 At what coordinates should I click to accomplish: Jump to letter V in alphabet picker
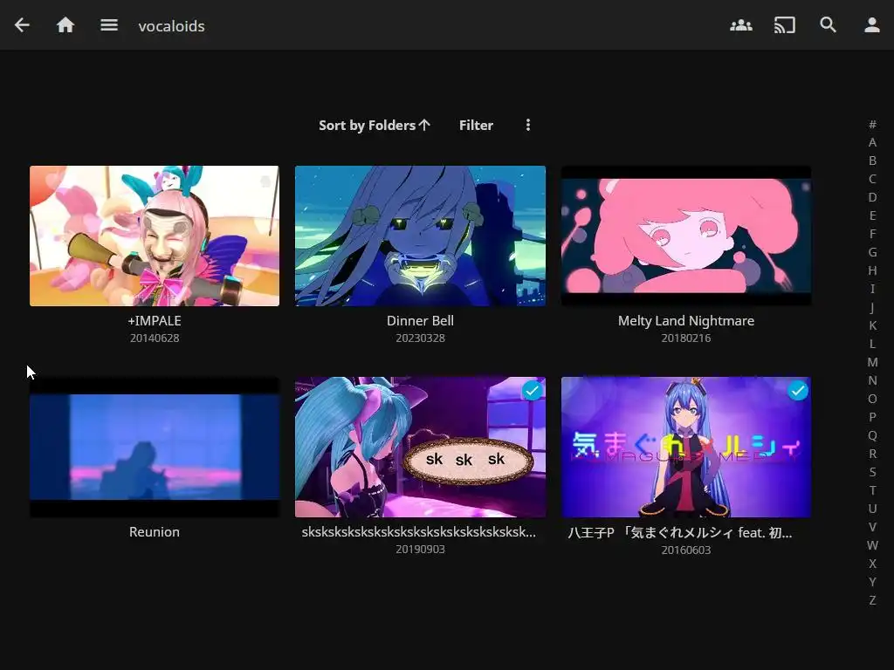(872, 527)
